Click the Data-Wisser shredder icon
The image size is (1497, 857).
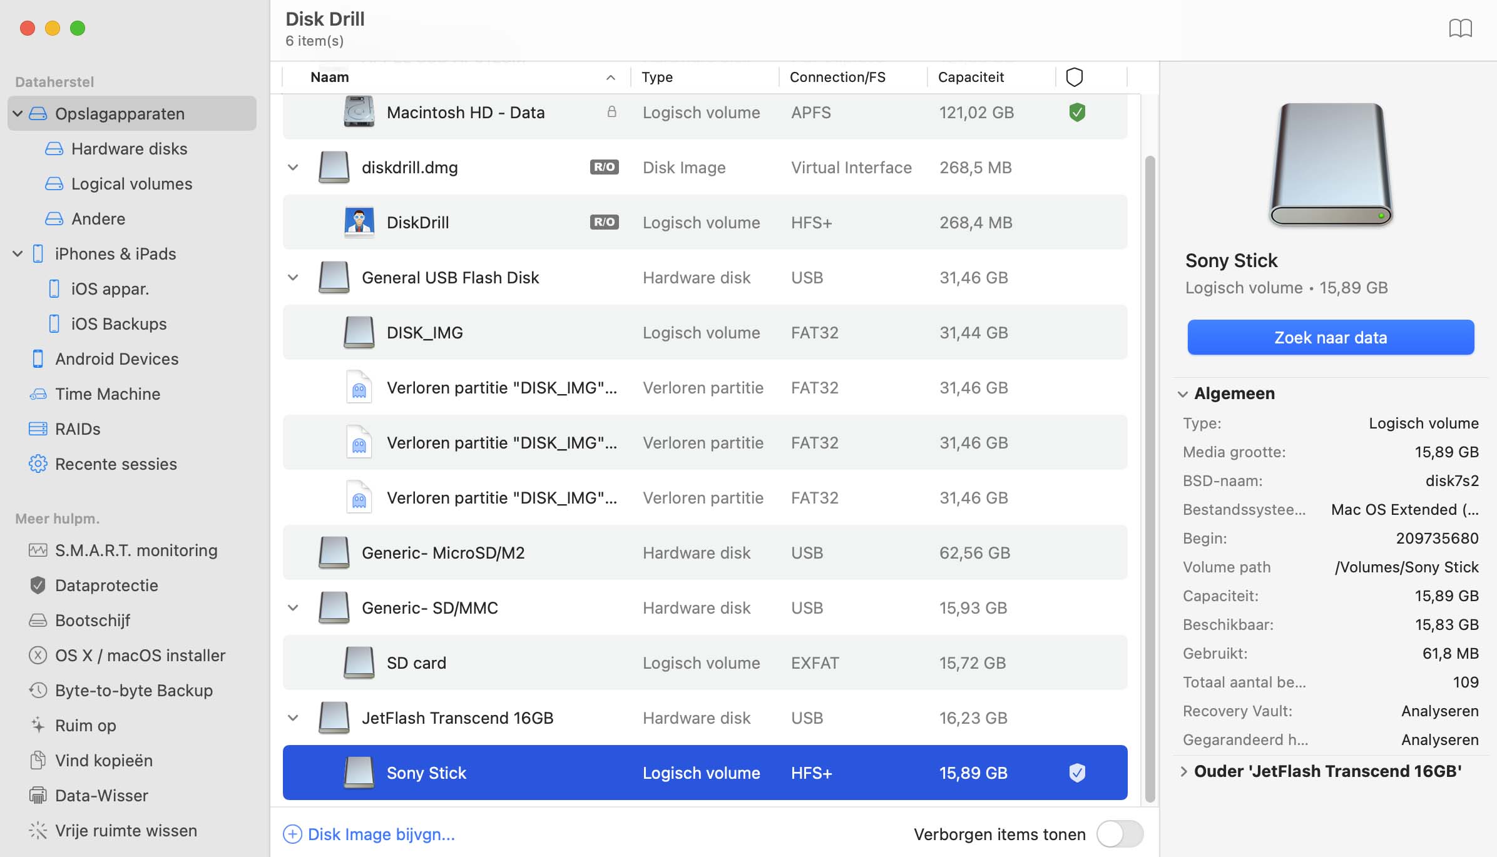(38, 796)
